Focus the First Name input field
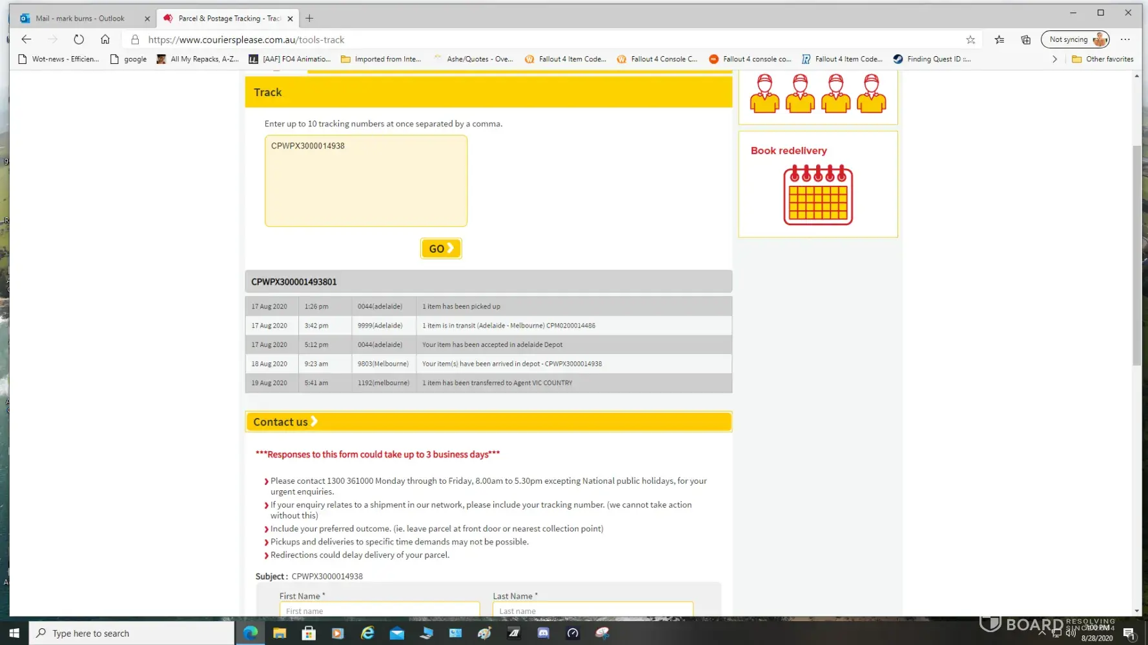Image resolution: width=1148 pixels, height=645 pixels. point(379,610)
